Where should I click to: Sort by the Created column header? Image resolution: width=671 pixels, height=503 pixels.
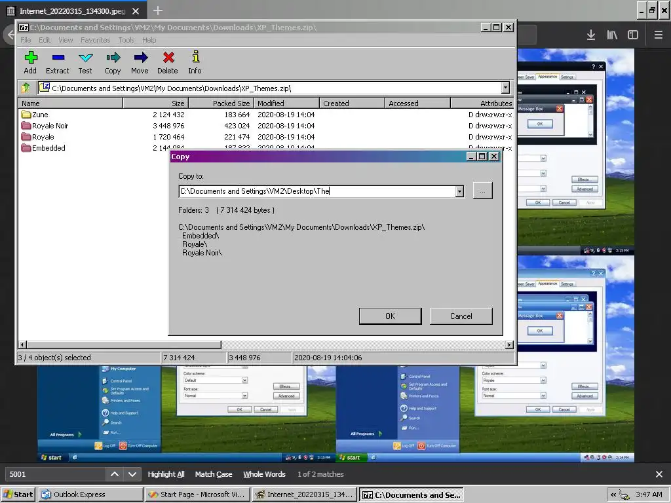coord(352,103)
